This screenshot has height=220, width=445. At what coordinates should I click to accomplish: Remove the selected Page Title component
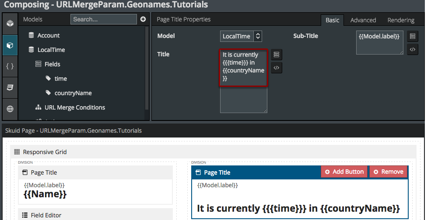point(388,172)
